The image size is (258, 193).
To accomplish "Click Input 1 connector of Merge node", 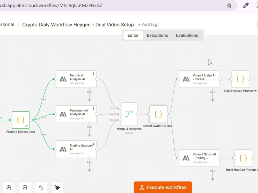I will click(120, 108).
